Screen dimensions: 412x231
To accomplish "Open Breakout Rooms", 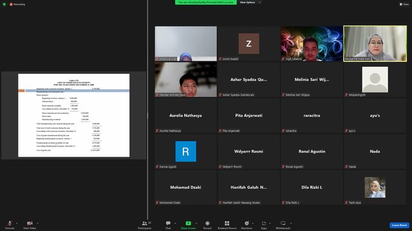I will coord(227,225).
